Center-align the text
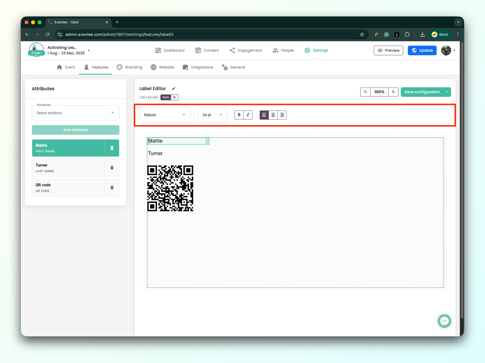Viewport: 485px width, 363px height. pyautogui.click(x=273, y=115)
